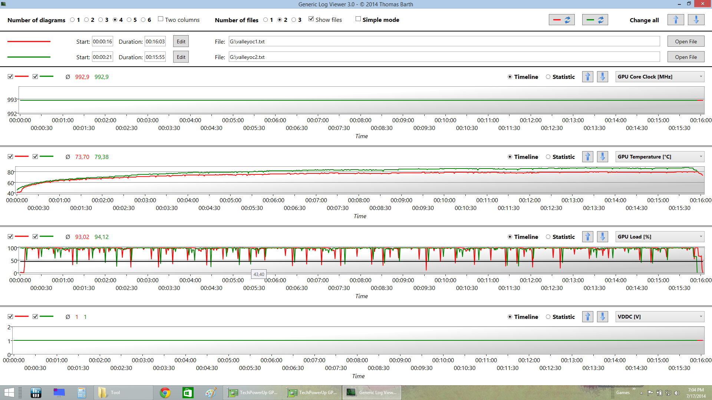Click the File path G:\valleyoc1.txt field
Screen dimensions: 712x400
click(x=444, y=41)
